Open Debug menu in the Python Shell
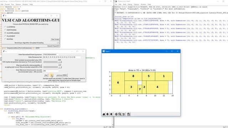 [x=130, y=5]
